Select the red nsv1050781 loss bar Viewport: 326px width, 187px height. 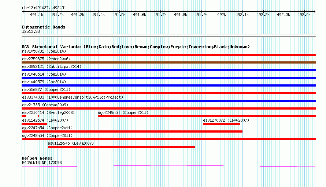coord(168,55)
